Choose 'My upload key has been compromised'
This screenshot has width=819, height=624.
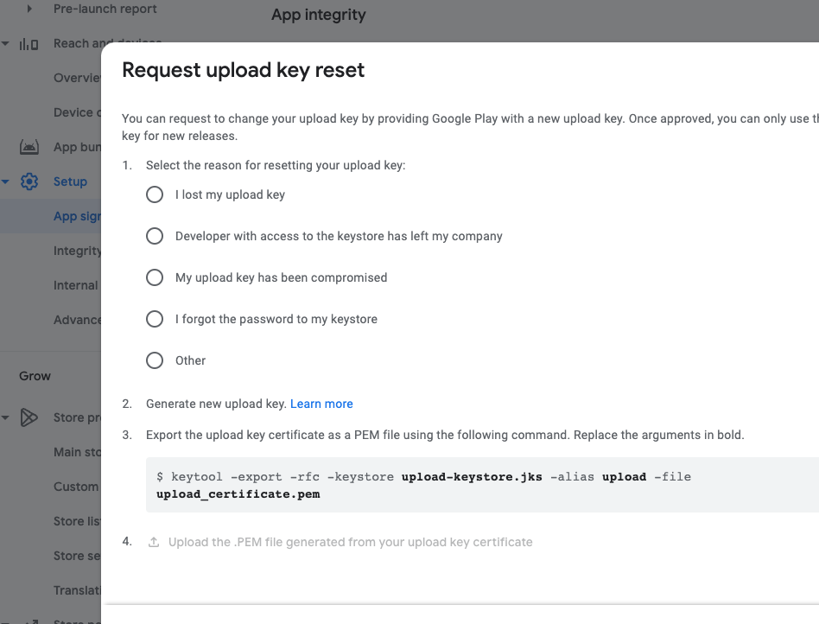coord(154,277)
